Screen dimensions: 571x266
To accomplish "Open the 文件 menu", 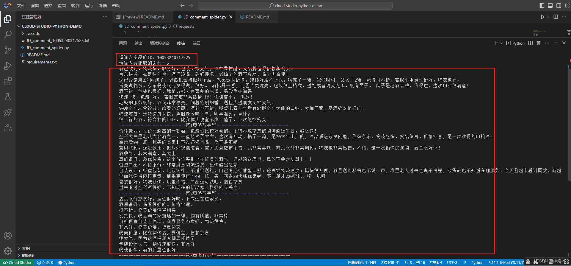I will tap(21, 6).
